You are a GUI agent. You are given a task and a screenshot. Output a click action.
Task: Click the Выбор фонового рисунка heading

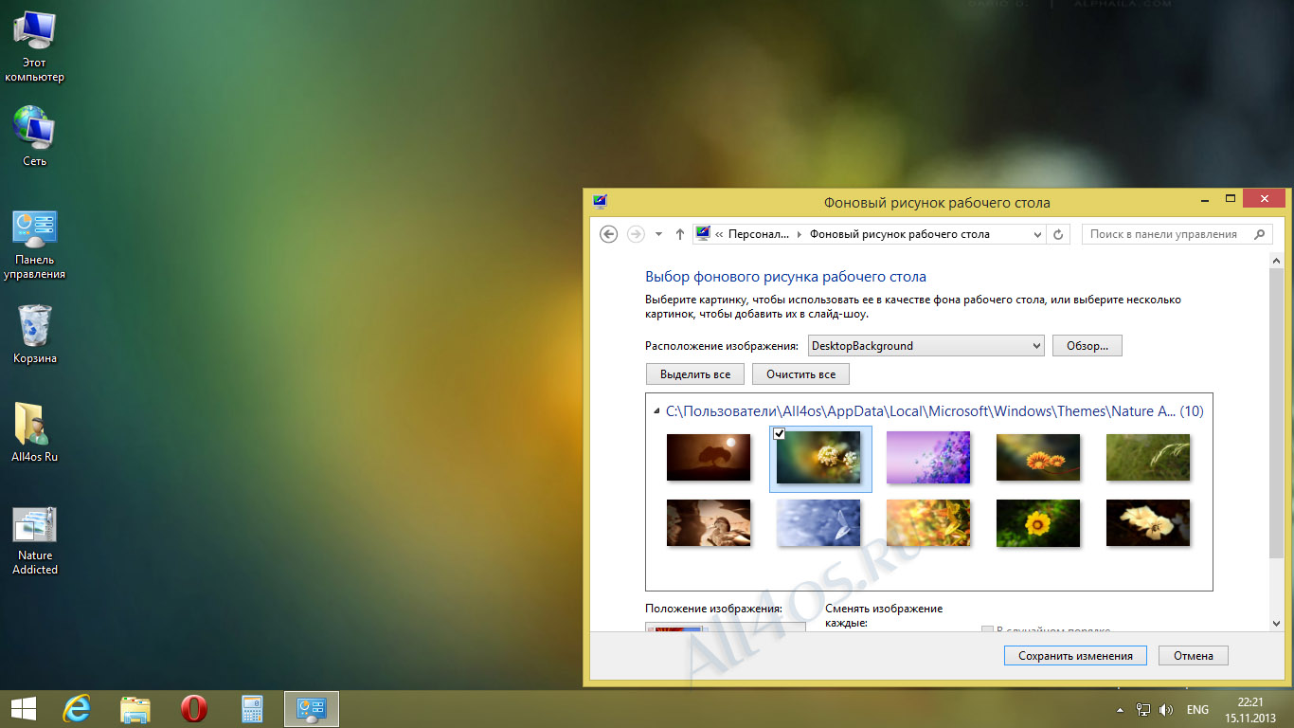[785, 277]
